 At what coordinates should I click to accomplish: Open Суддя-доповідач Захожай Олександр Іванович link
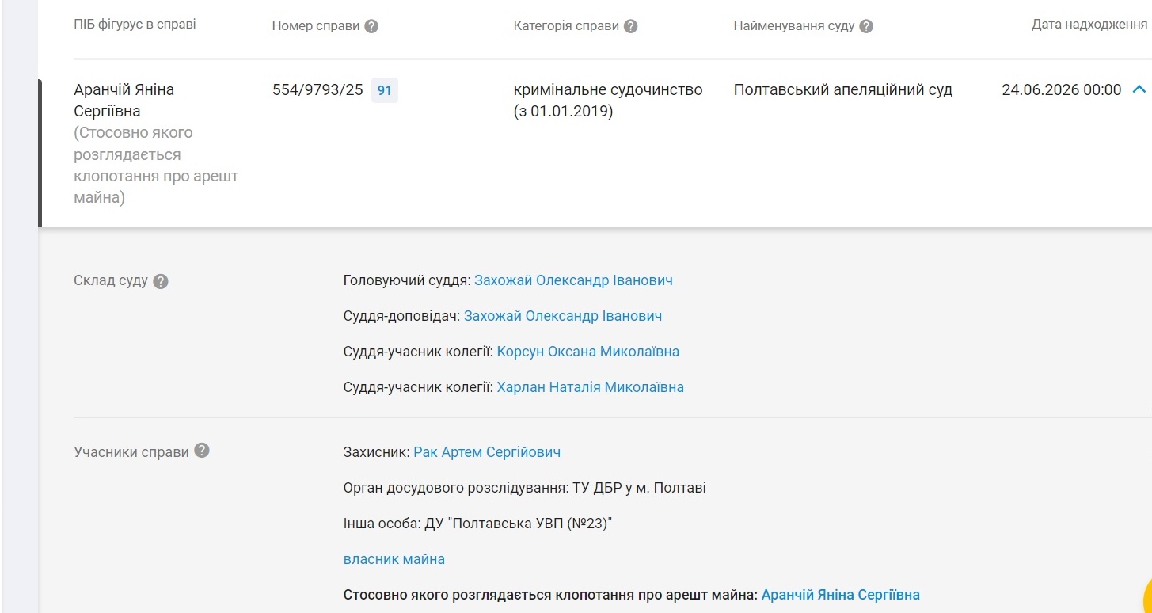(563, 316)
